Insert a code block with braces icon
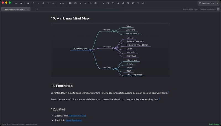 coord(108,4)
